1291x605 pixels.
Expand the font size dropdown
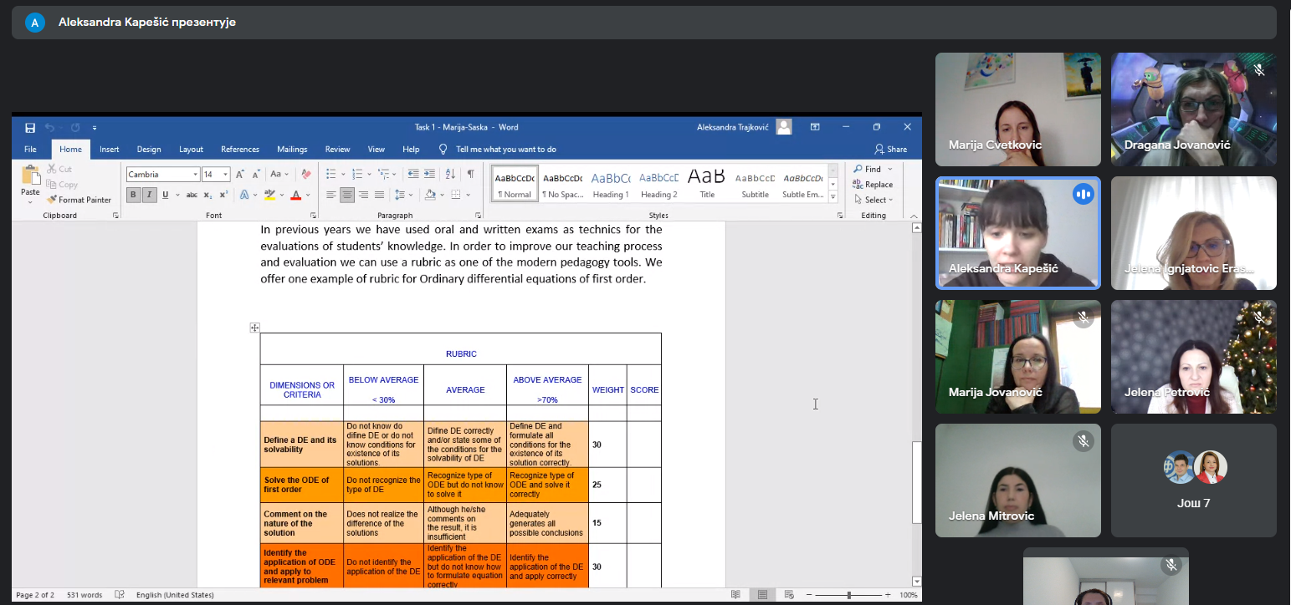tap(226, 175)
